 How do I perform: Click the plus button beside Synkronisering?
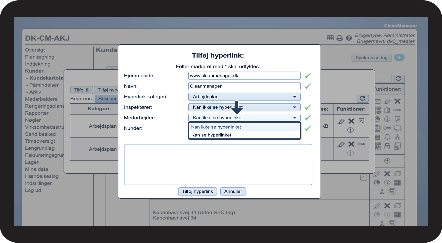(399, 57)
